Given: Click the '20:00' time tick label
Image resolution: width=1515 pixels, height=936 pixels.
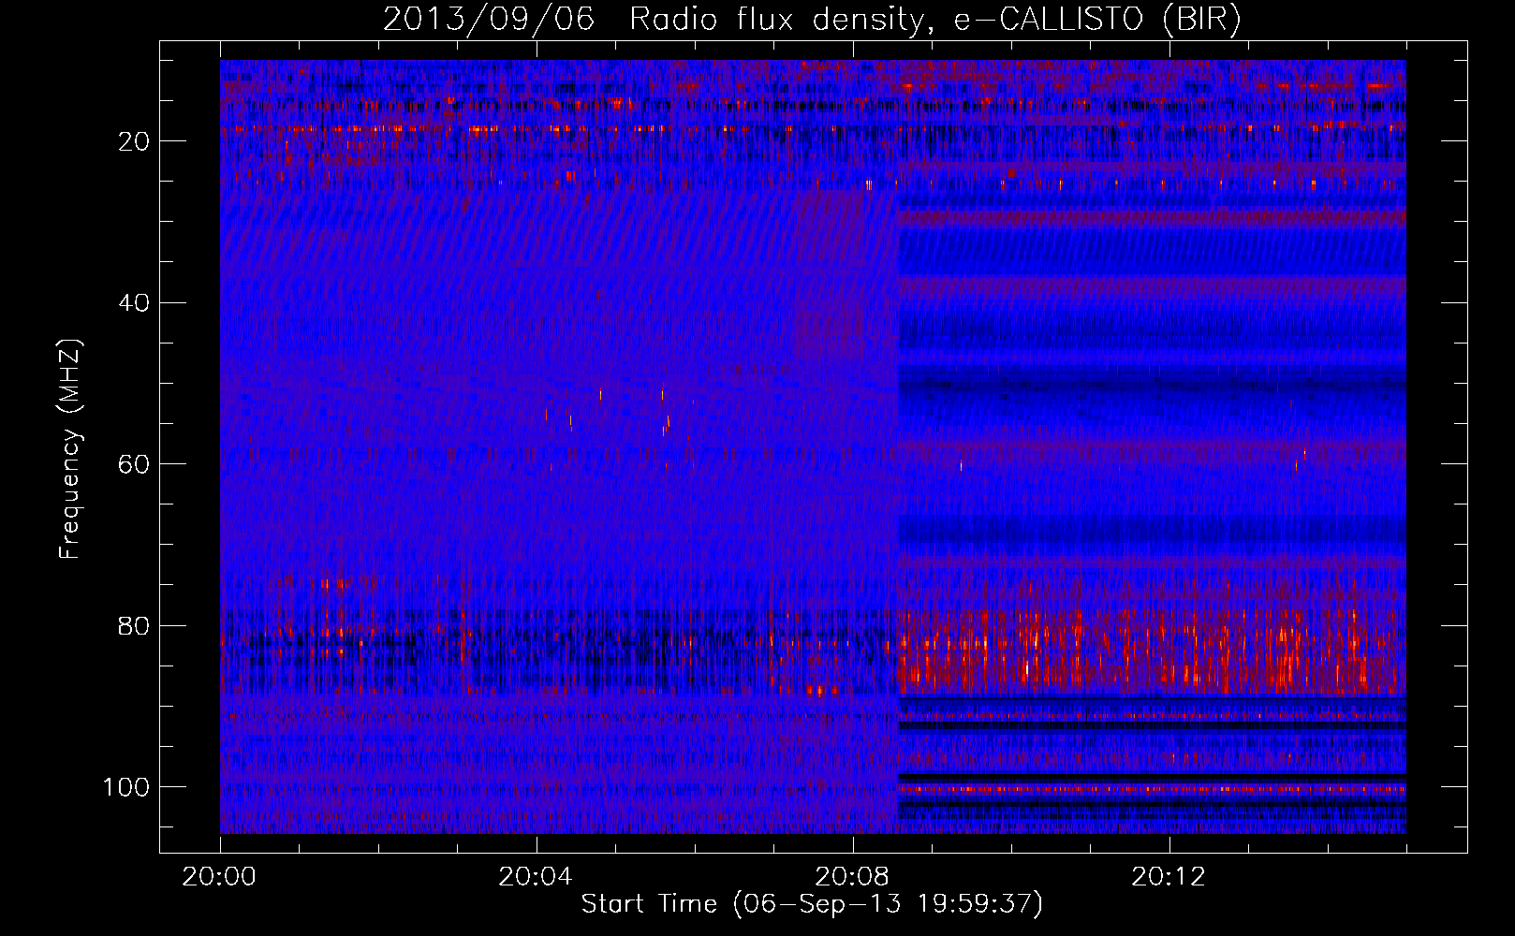Looking at the screenshot, I should [x=220, y=877].
